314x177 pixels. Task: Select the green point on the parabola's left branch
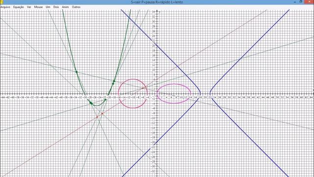coord(77,72)
